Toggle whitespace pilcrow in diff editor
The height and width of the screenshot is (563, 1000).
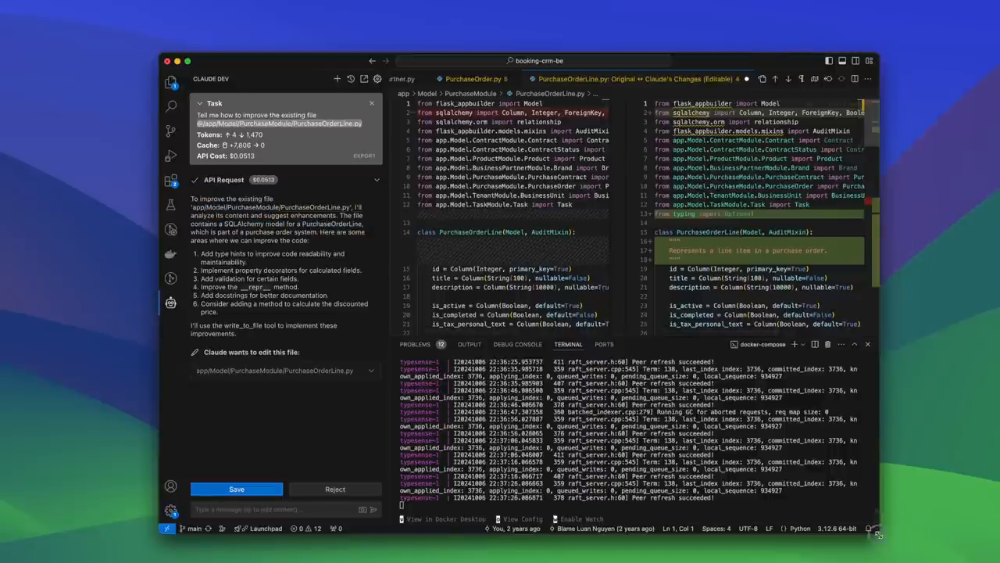point(802,79)
